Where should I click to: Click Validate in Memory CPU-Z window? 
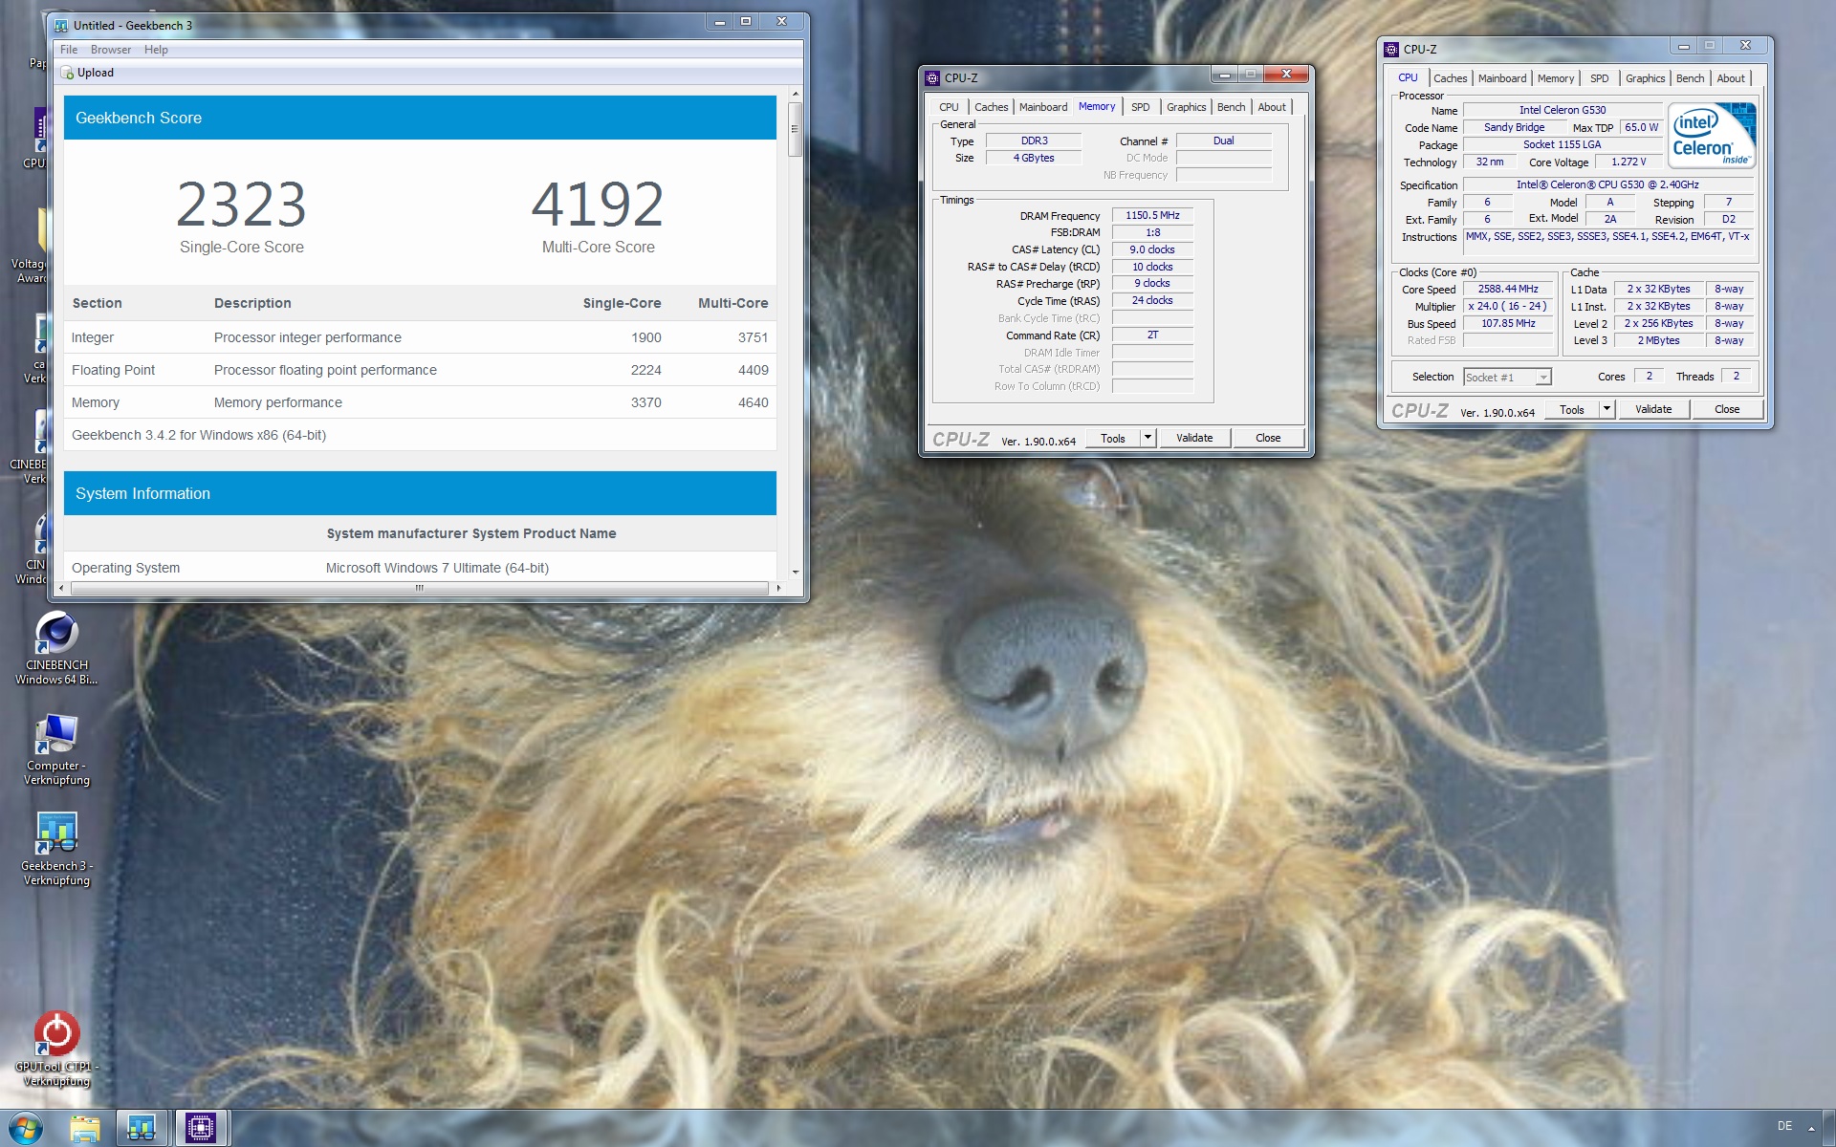coord(1194,439)
